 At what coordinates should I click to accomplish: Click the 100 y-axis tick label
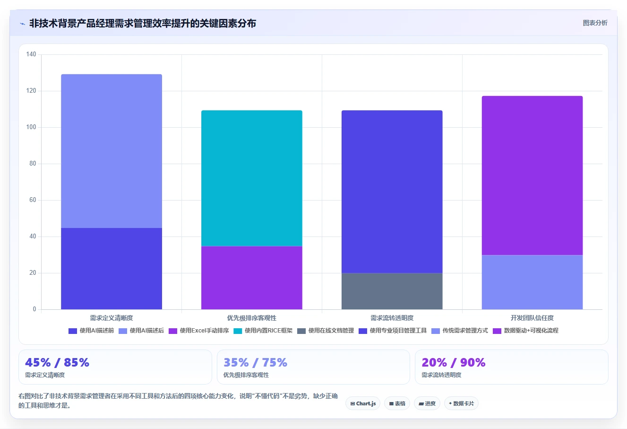pos(31,127)
